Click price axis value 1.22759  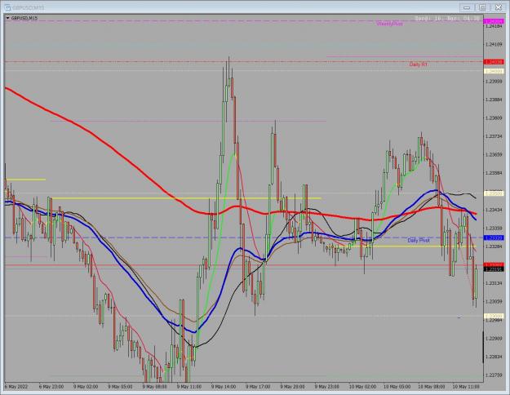(x=494, y=375)
